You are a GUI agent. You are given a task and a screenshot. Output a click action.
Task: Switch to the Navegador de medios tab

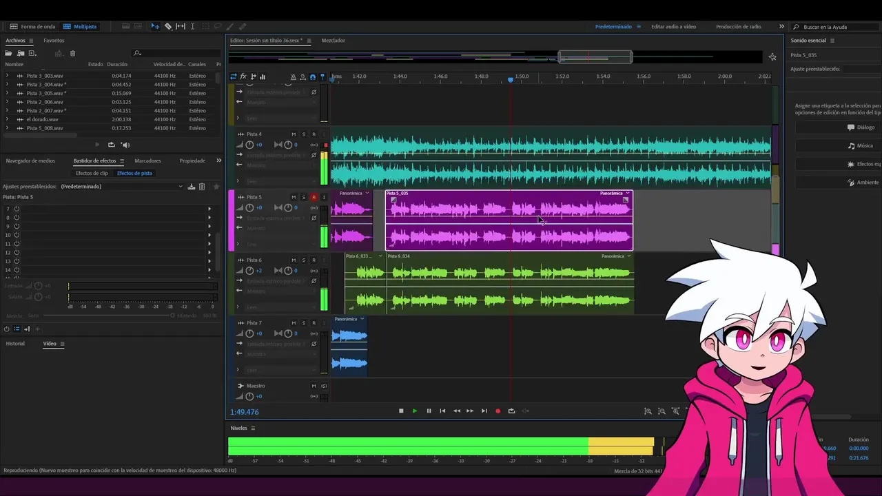pos(30,161)
